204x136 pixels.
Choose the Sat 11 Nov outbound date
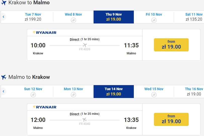[194, 17]
